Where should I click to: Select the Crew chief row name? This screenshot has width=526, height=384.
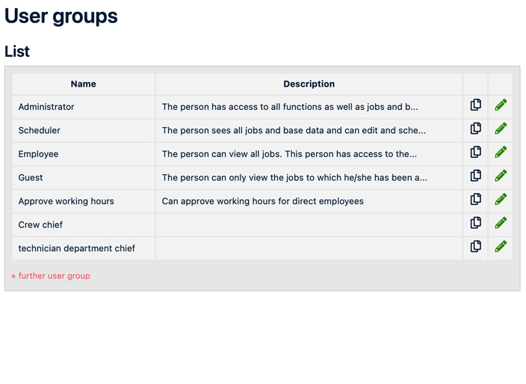point(40,225)
